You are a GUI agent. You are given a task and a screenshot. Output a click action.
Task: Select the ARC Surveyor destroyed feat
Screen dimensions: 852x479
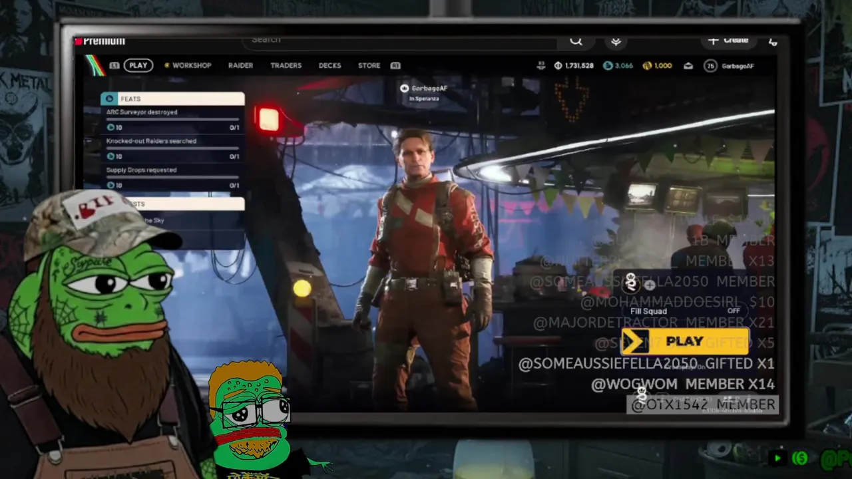pos(172,120)
